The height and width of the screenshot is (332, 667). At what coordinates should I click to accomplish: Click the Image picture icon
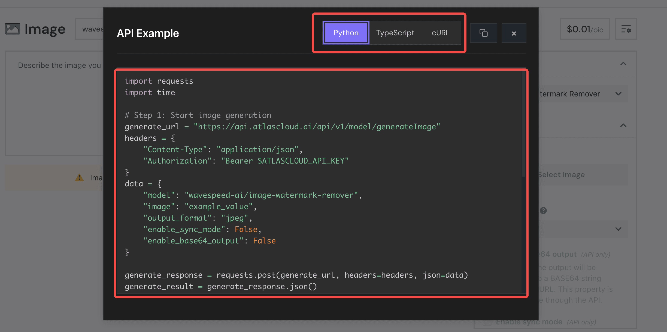(x=13, y=29)
